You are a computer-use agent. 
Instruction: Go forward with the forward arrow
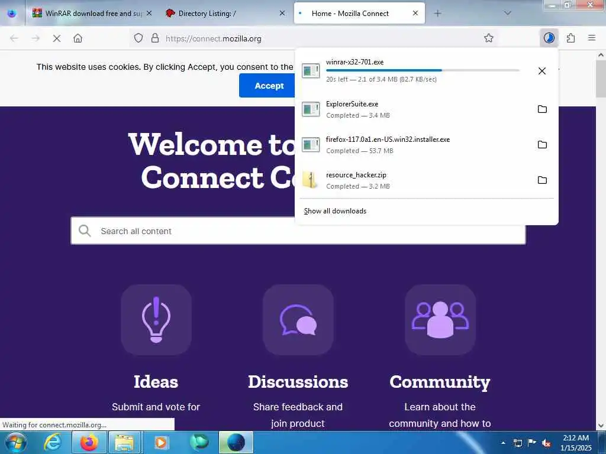[x=36, y=38]
